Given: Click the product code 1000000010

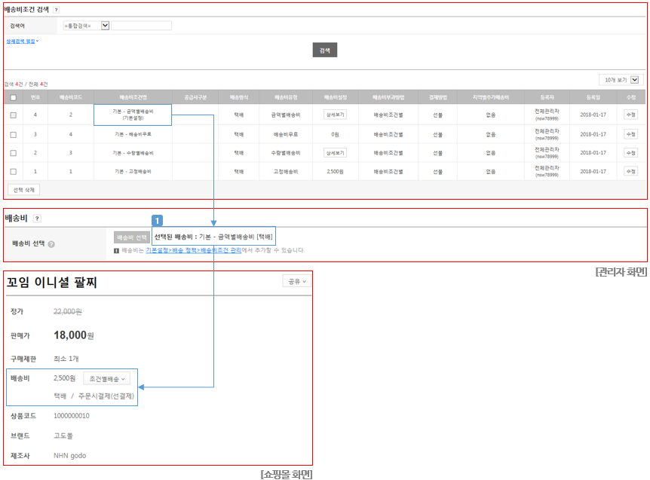Looking at the screenshot, I should 72,416.
